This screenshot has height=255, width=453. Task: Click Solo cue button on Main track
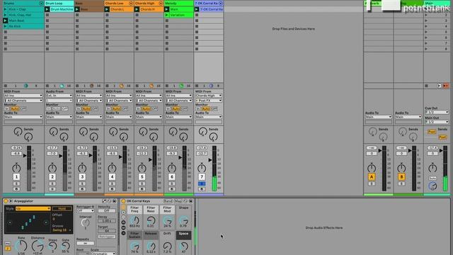(x=432, y=178)
